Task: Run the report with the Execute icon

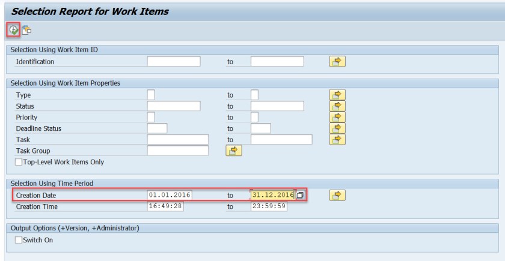Action: coord(13,30)
